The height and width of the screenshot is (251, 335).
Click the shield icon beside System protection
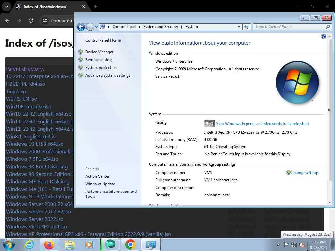pyautogui.click(x=80, y=68)
